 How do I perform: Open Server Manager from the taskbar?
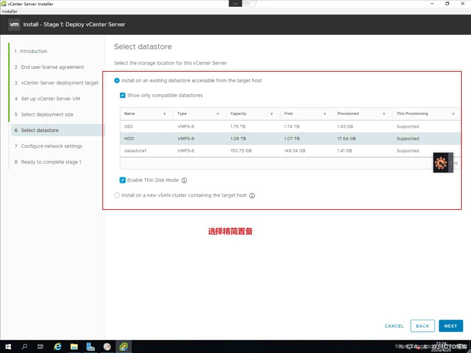point(91,347)
